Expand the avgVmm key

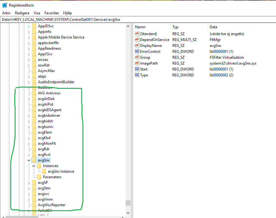pyautogui.click(x=29, y=200)
